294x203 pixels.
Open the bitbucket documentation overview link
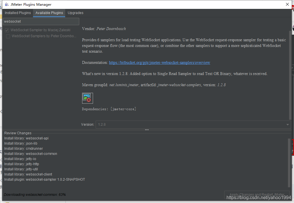[160, 63]
